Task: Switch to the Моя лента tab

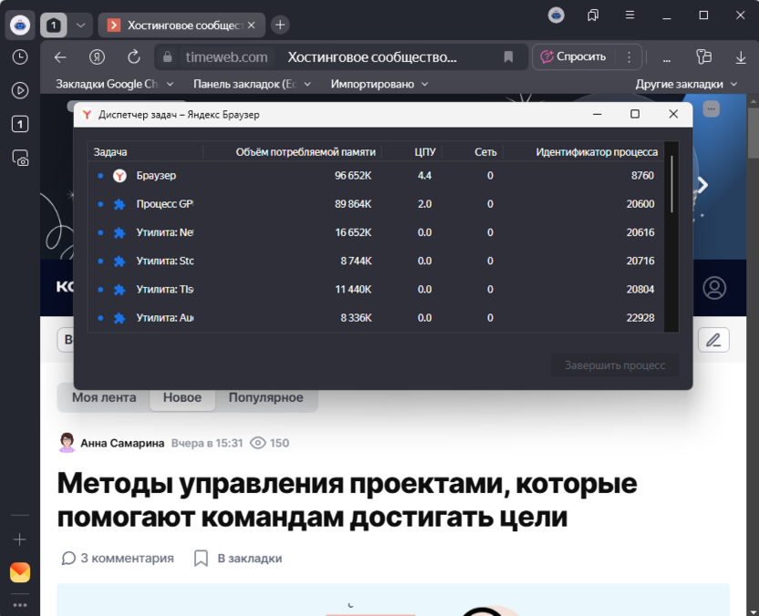Action: coord(104,397)
